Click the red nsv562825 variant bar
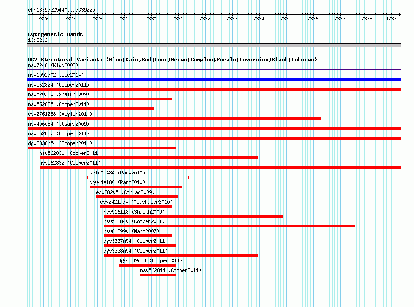The image size is (414, 307). pyautogui.click(x=91, y=109)
